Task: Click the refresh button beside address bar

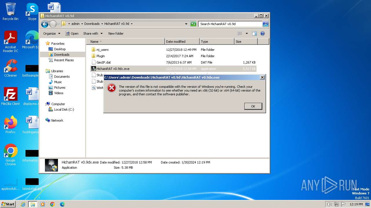Action: (x=193, y=24)
